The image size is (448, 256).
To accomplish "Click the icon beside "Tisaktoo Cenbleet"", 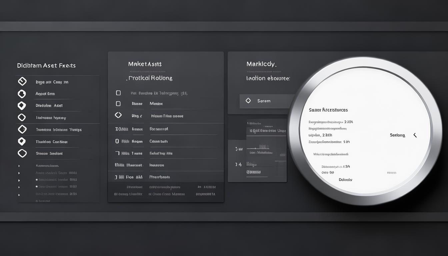I will [22, 141].
